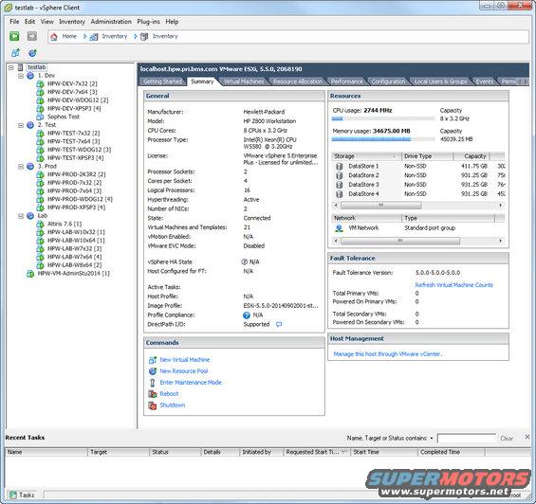Open the Requested Start Time column sort arrow

pyautogui.click(x=343, y=452)
